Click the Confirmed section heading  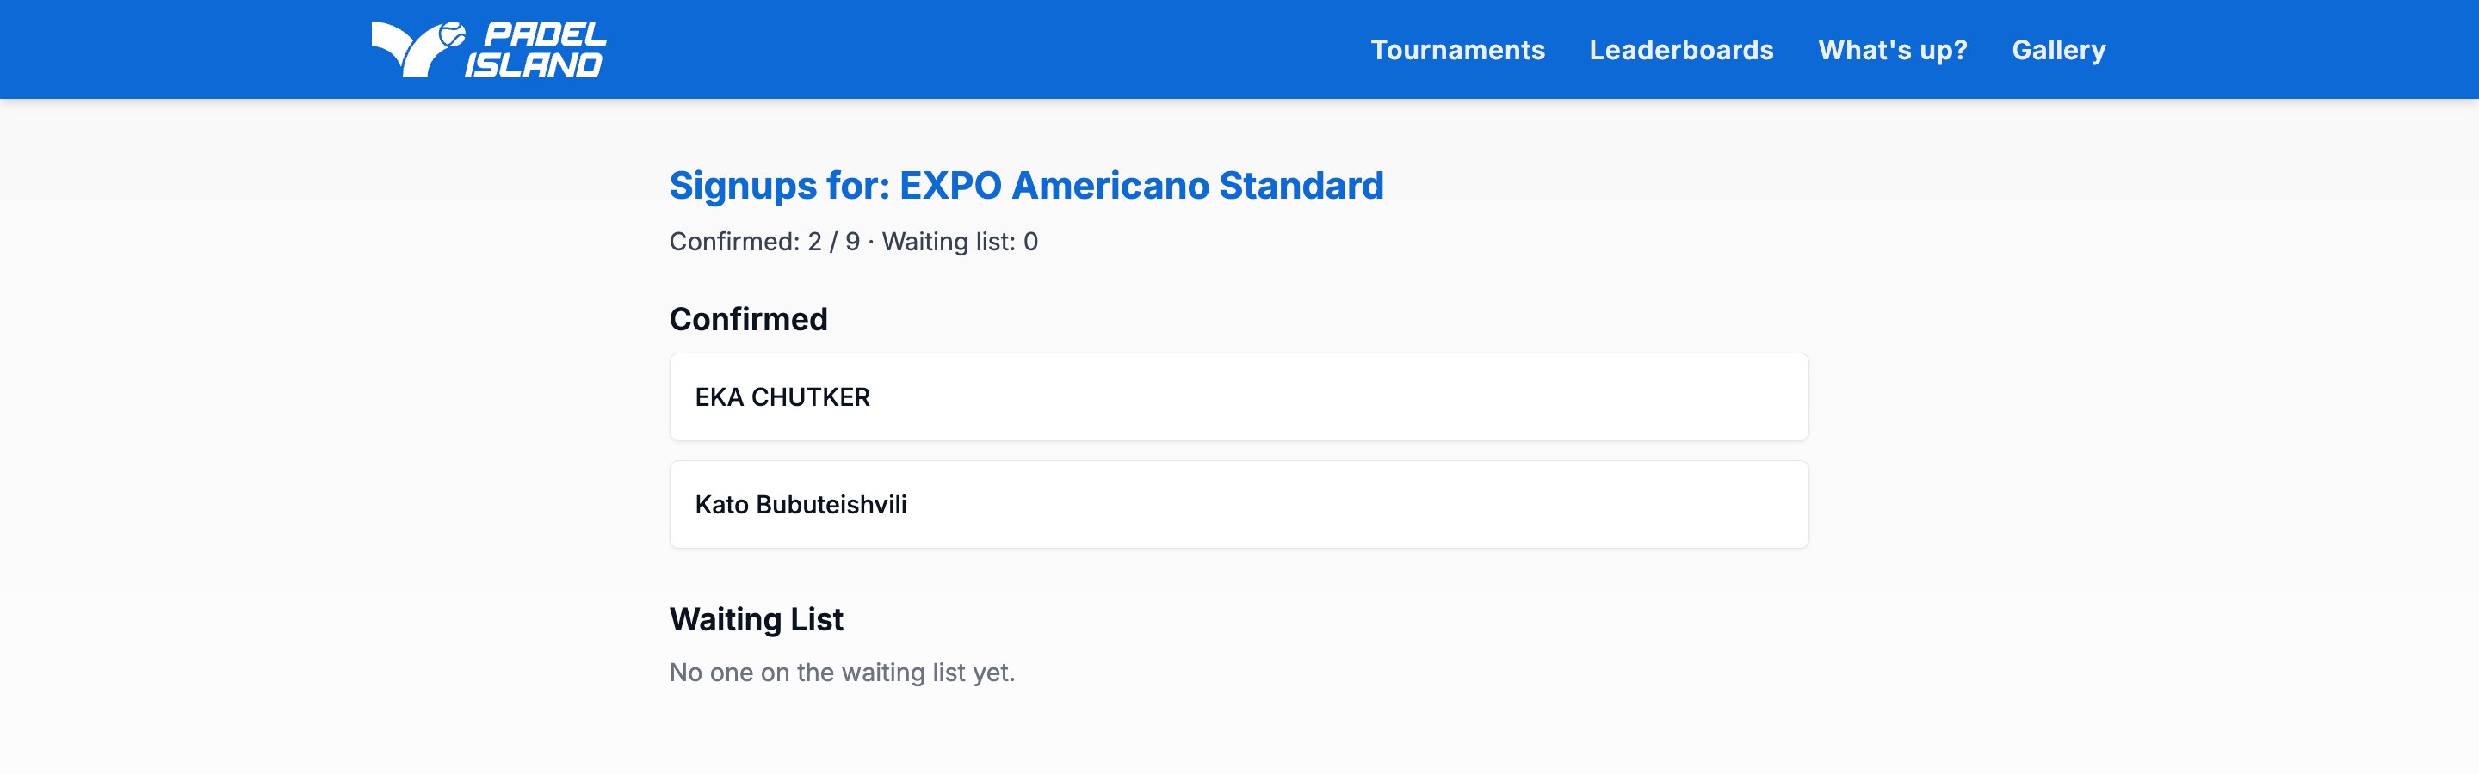coord(749,318)
